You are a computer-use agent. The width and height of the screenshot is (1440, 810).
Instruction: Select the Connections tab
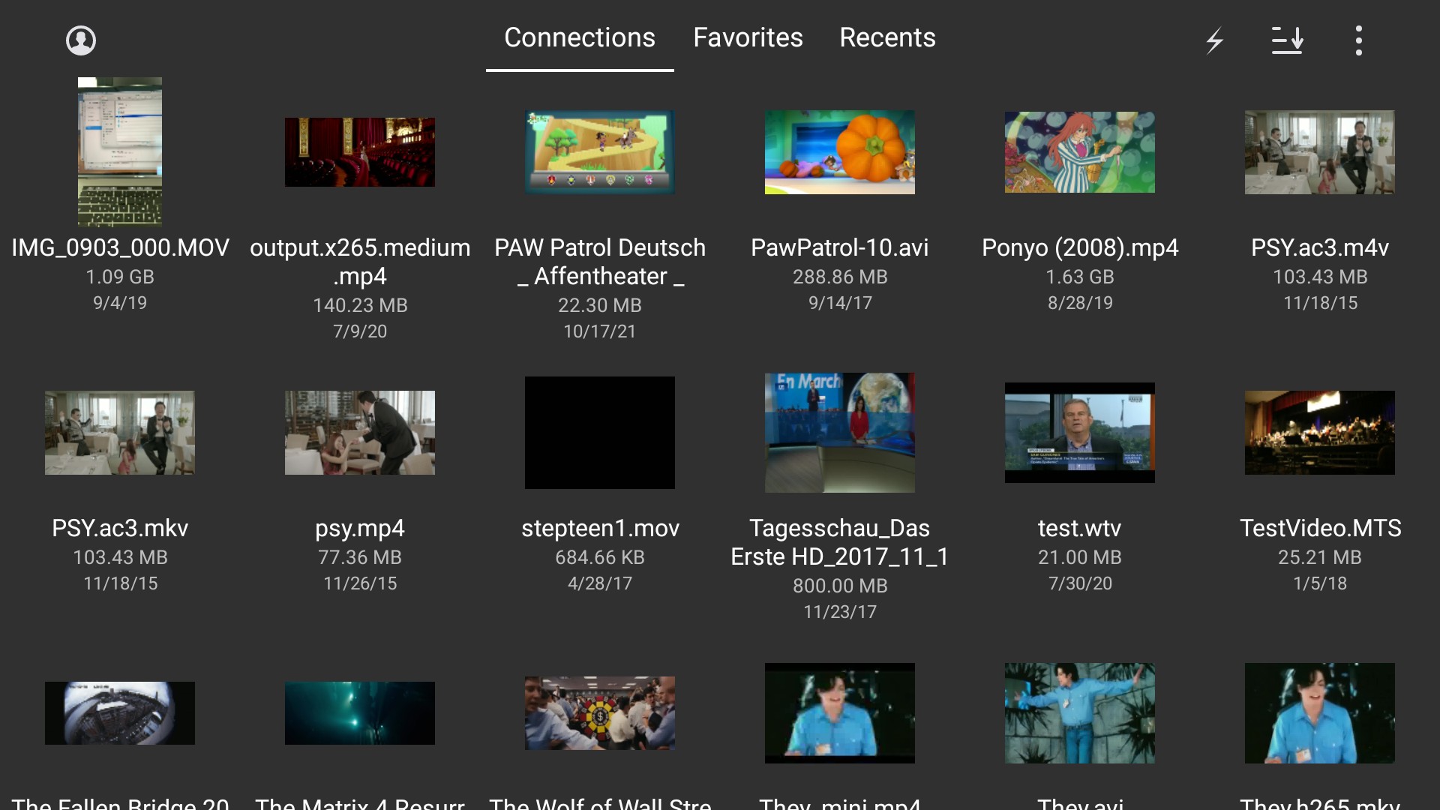(580, 37)
